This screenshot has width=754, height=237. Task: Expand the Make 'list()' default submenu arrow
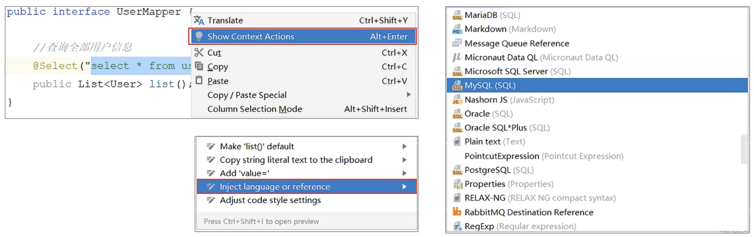[404, 146]
